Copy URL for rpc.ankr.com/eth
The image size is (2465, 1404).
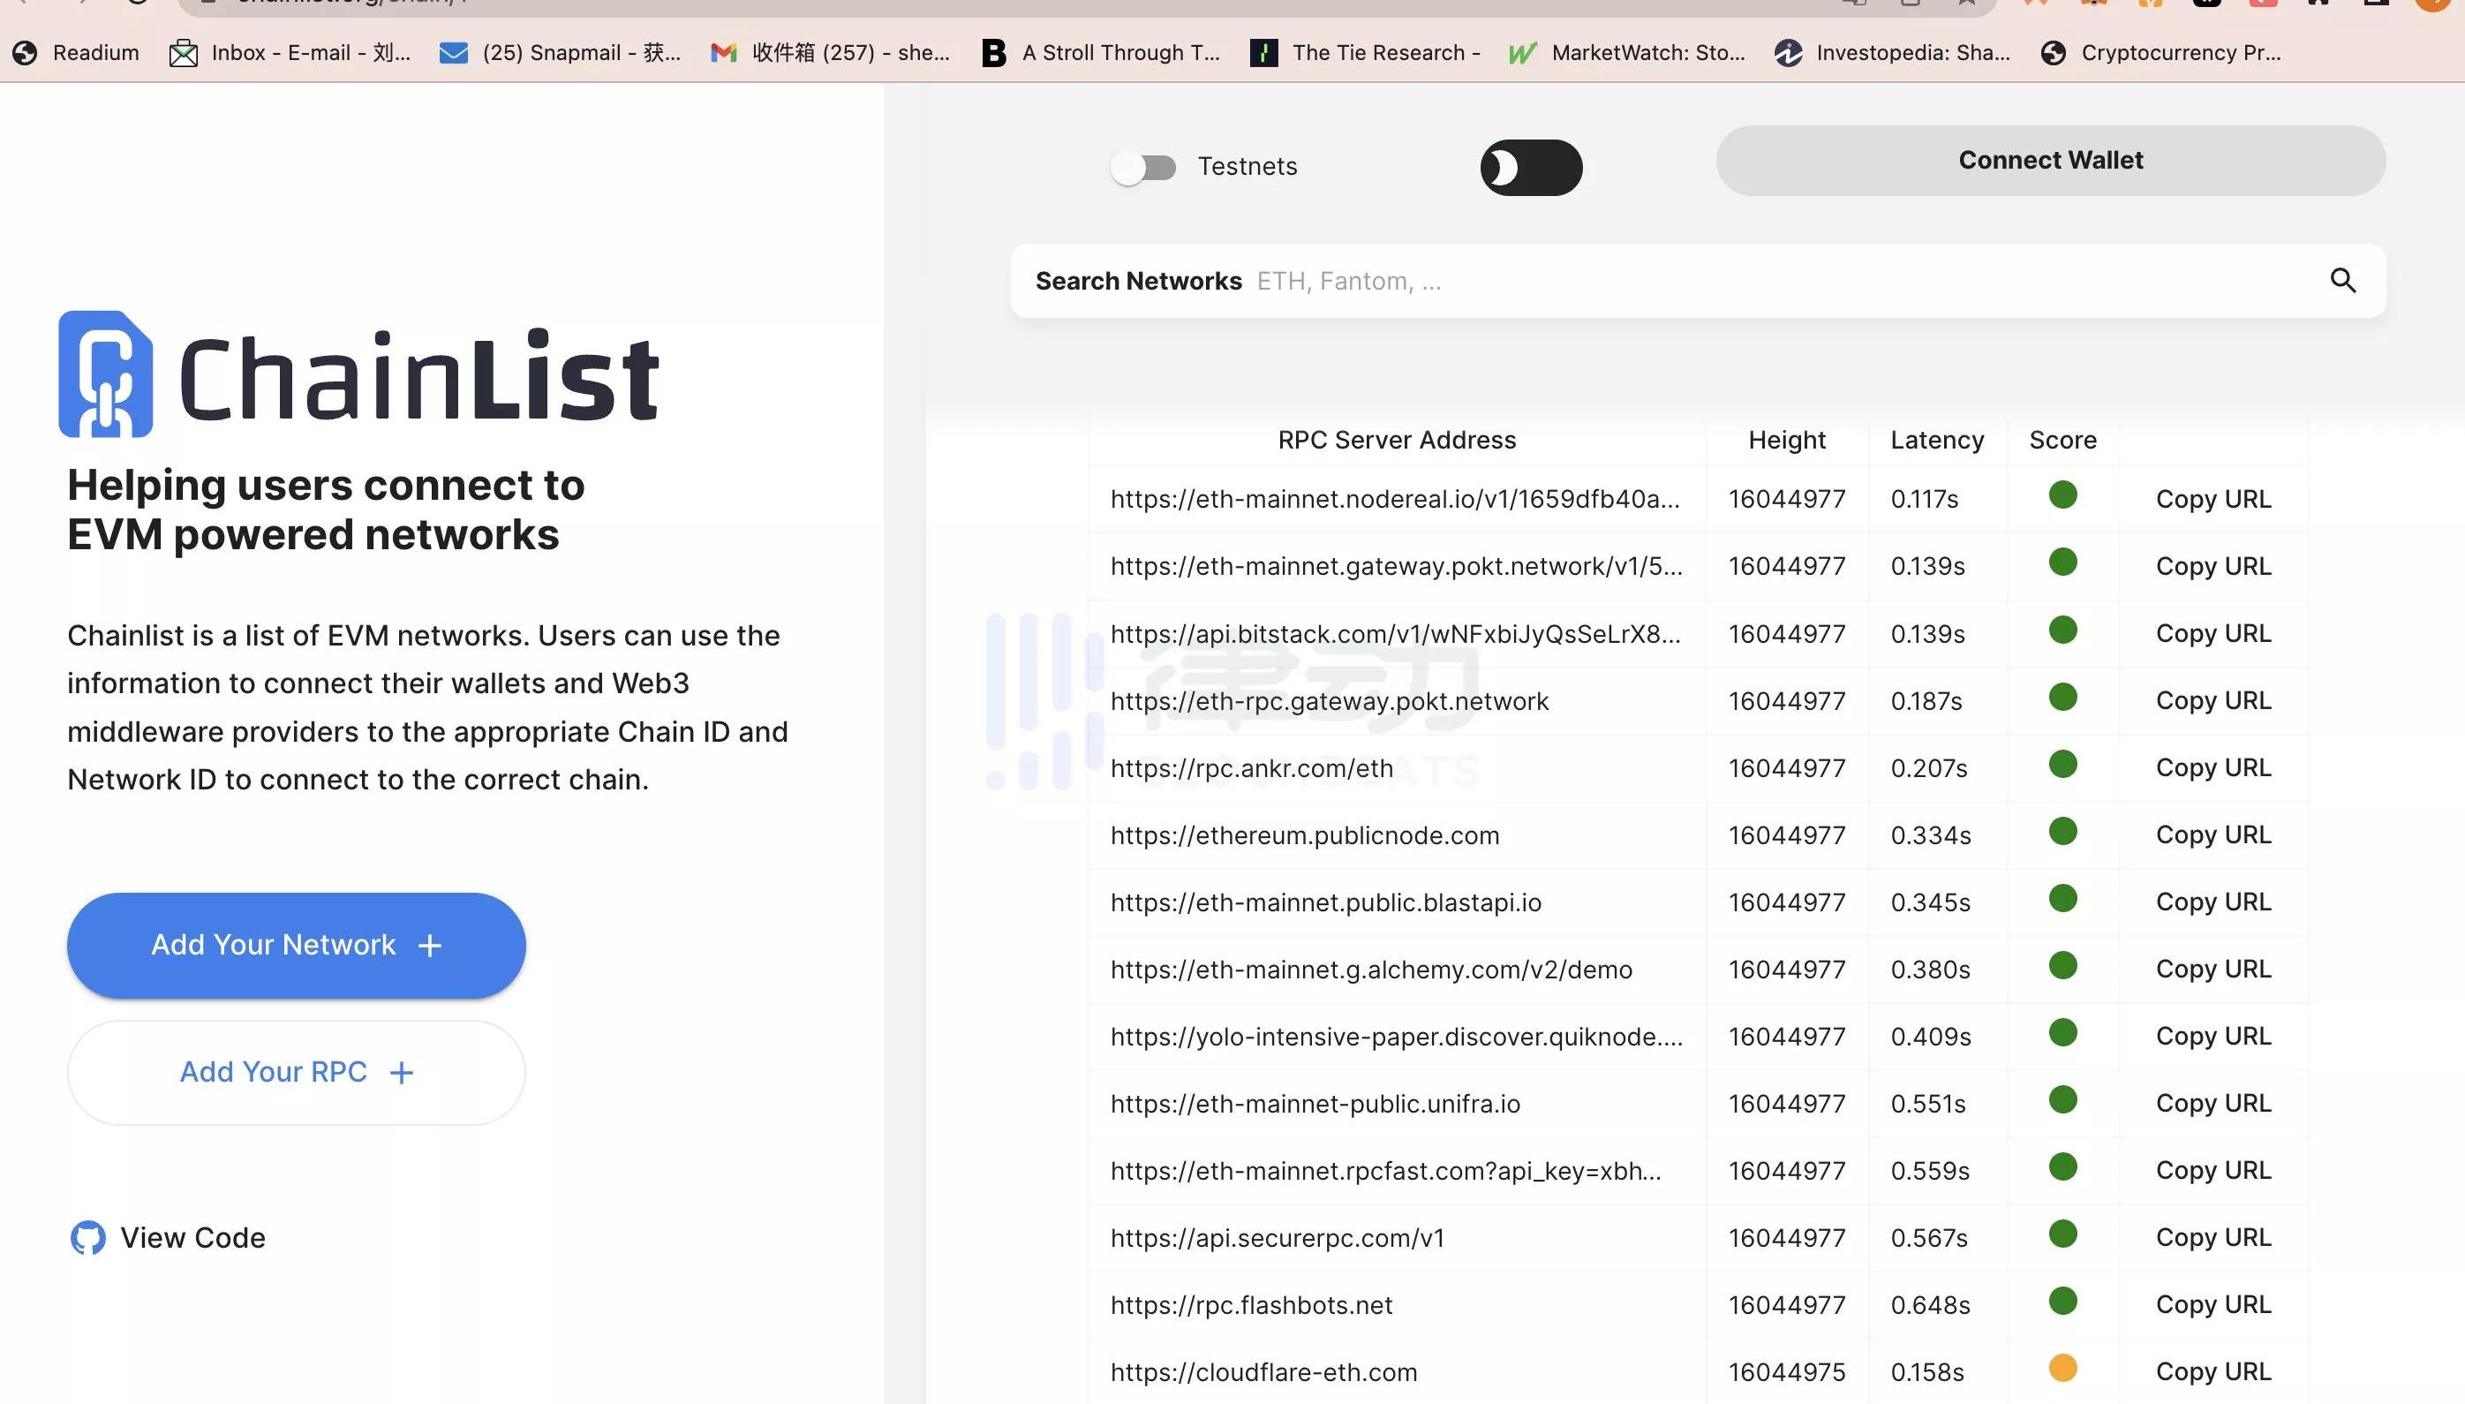pyautogui.click(x=2213, y=767)
